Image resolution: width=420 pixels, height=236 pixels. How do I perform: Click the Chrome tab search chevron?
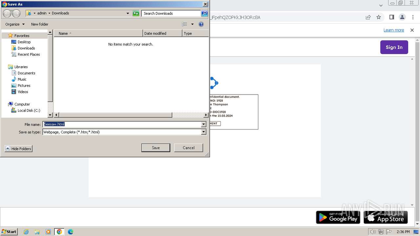coord(381,6)
